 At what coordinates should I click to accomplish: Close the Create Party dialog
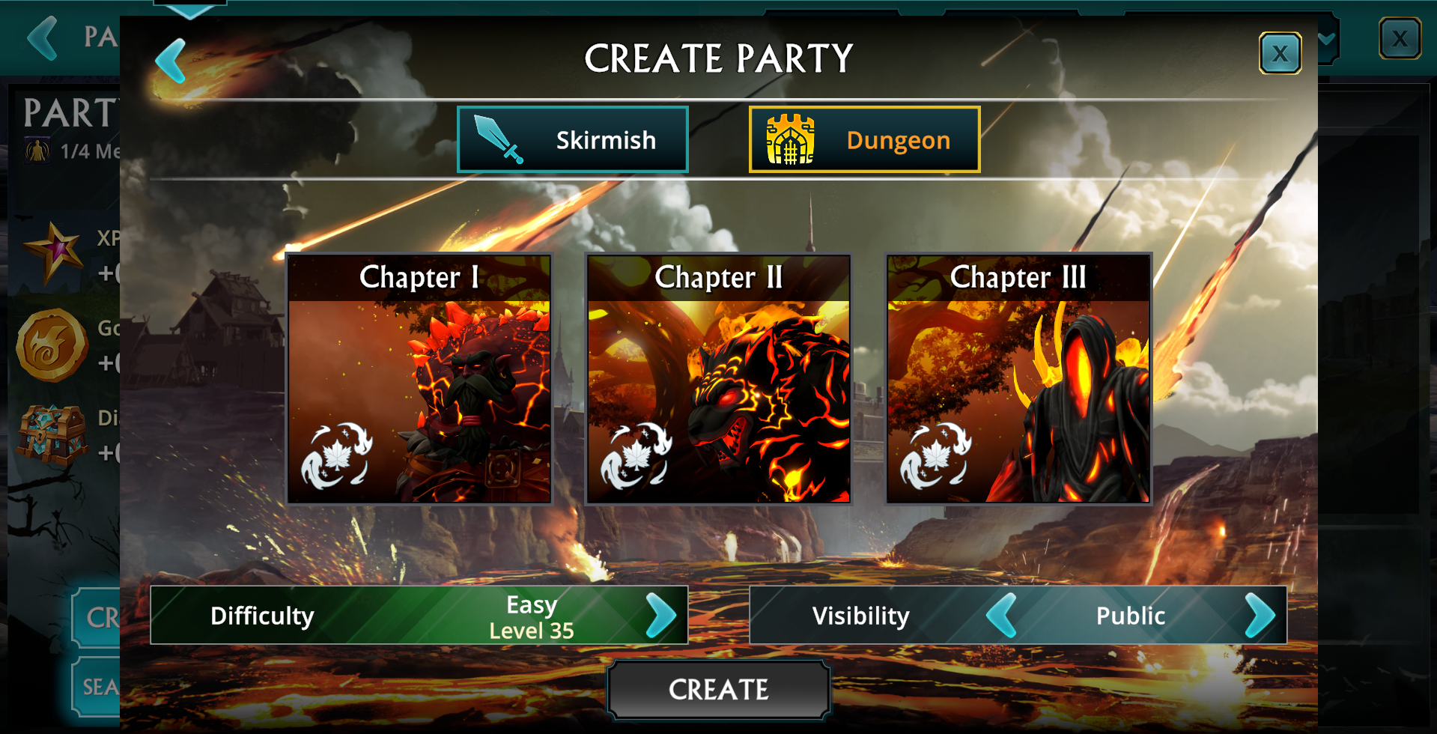tap(1280, 53)
